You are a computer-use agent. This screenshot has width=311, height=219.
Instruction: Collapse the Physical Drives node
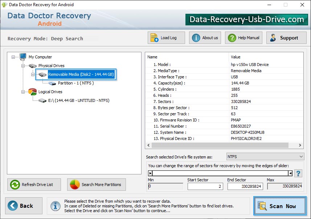23,66
